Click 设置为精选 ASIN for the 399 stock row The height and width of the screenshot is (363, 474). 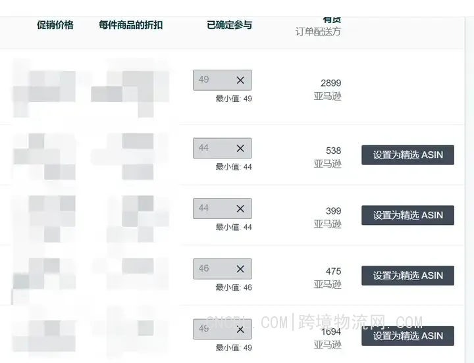point(408,215)
